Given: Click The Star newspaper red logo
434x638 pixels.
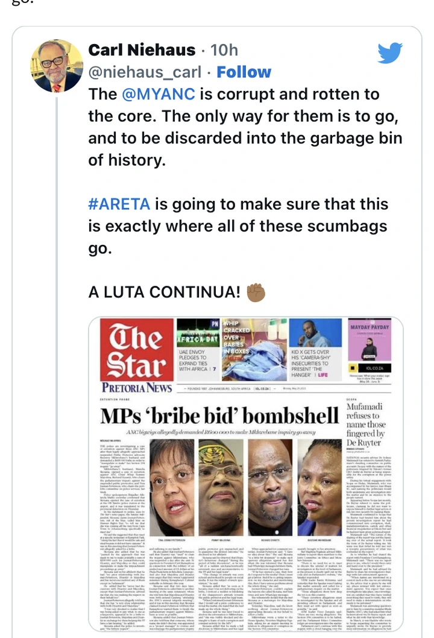Looking at the screenshot, I should click(x=137, y=350).
